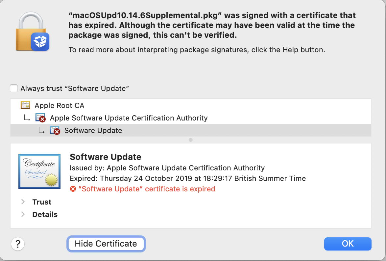Confirm the dialog with OK
Image resolution: width=386 pixels, height=261 pixels.
(x=348, y=244)
